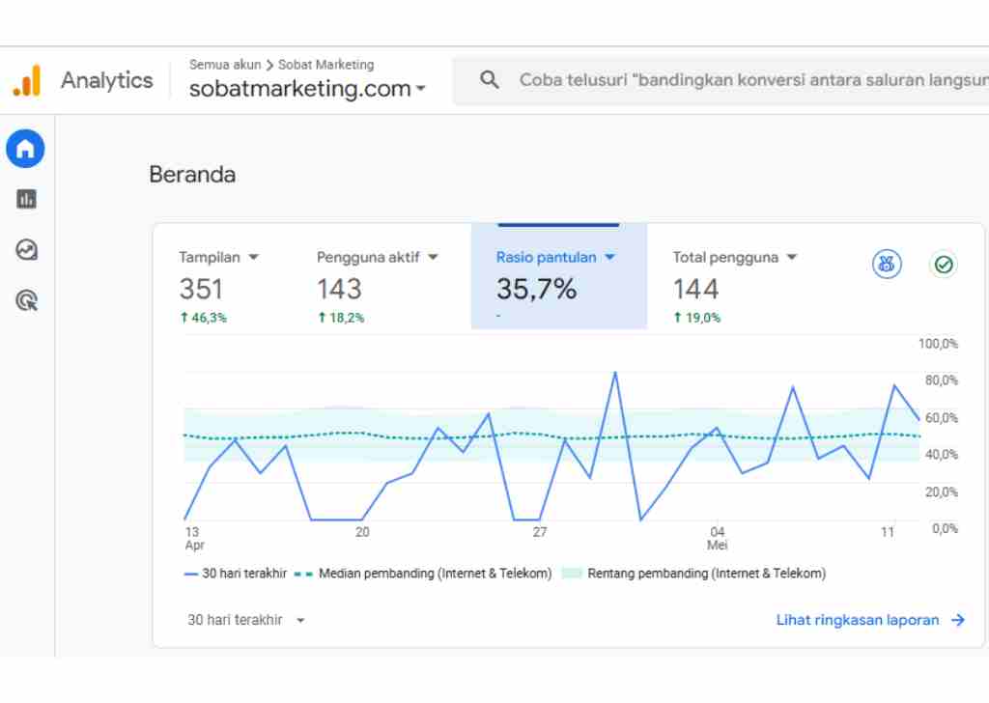Click Semua akun breadcrumb link
The width and height of the screenshot is (989, 703).
pos(225,65)
